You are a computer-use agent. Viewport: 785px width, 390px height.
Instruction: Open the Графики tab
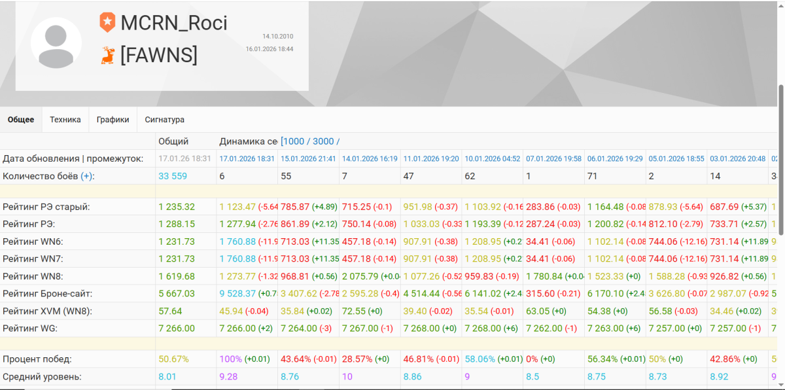[x=113, y=120]
